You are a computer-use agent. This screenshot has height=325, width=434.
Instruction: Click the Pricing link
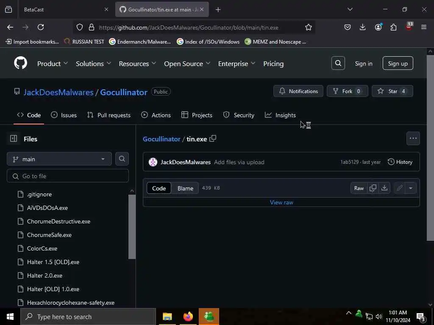[x=273, y=63]
